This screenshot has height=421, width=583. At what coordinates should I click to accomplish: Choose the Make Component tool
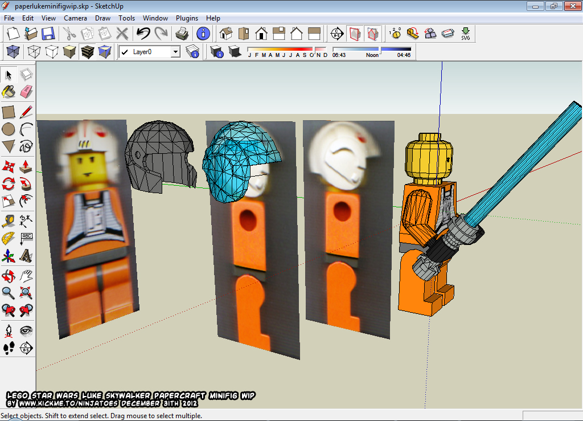[x=26, y=75]
